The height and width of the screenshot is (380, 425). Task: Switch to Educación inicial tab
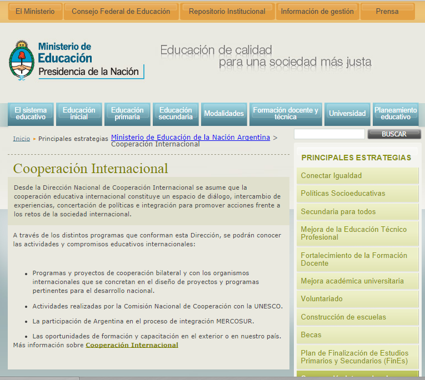coord(79,114)
